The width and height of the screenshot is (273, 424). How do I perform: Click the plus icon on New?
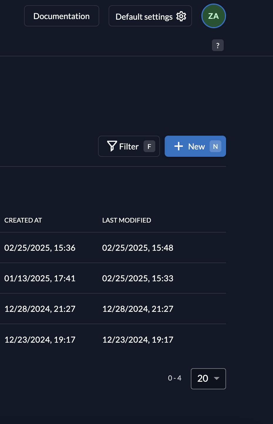click(x=178, y=146)
